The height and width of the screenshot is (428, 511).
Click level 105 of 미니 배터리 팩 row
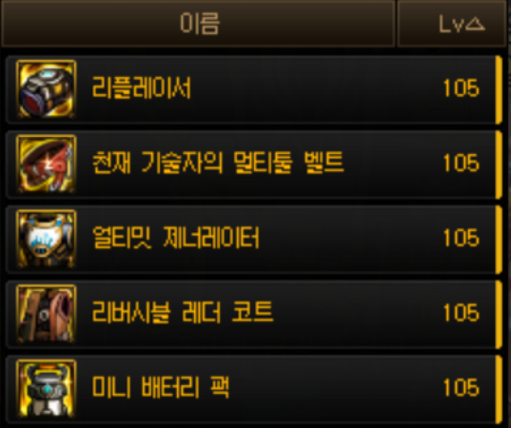click(x=462, y=388)
